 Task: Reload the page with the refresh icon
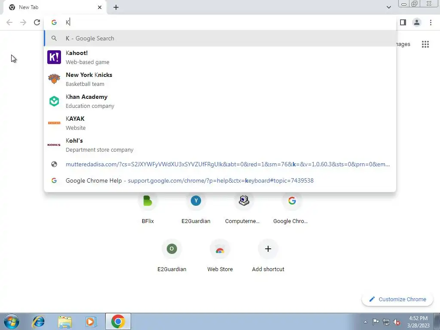(x=37, y=22)
